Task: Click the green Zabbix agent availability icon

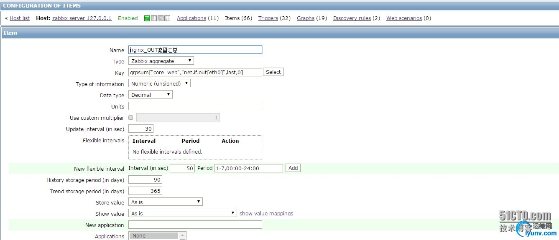Action: pos(147,18)
